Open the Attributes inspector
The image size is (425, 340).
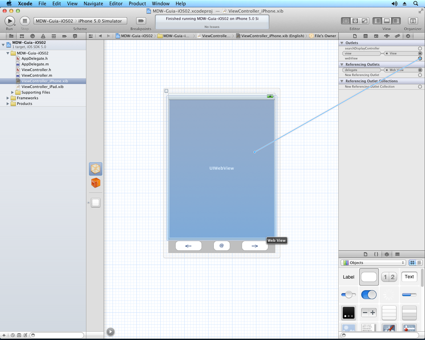(x=387, y=36)
